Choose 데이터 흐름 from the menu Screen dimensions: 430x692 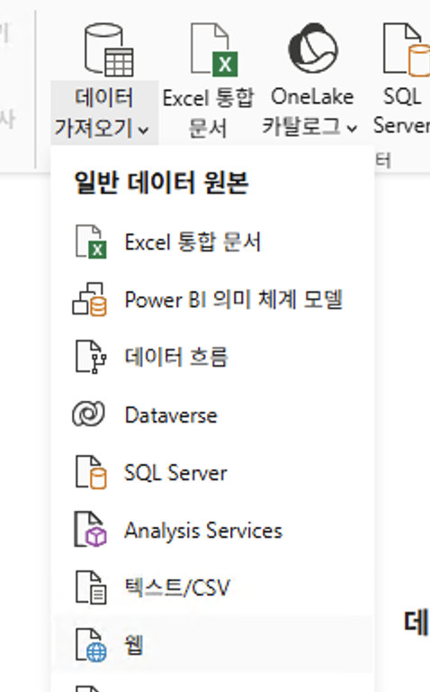[x=176, y=357]
